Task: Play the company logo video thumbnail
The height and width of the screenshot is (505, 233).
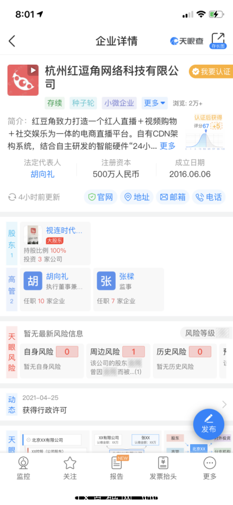Action: 23,80
